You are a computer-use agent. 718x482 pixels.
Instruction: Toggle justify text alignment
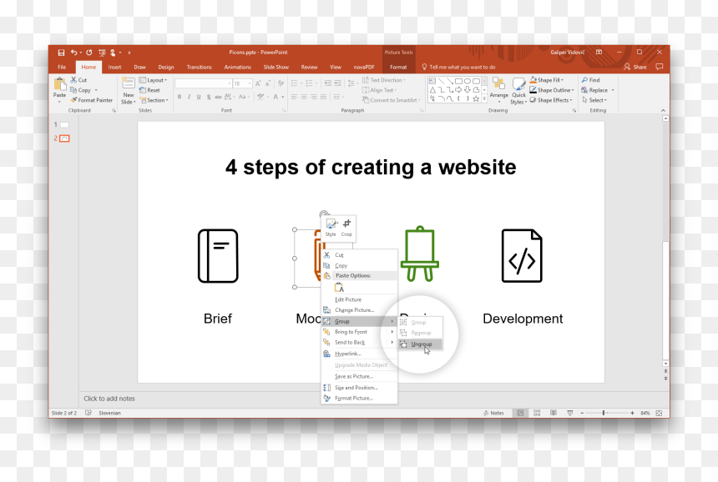[x=323, y=97]
